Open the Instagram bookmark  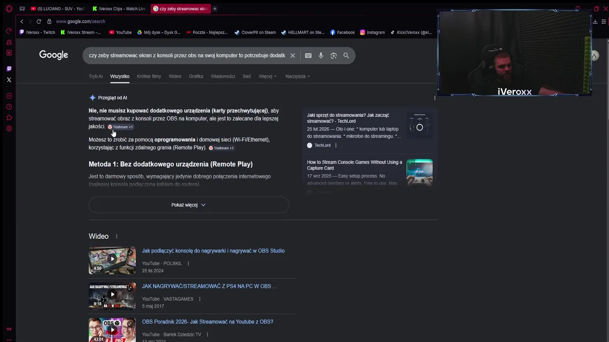pyautogui.click(x=372, y=33)
